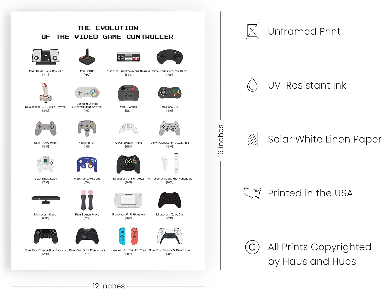Screen dimensions: 382x289
Task: Click the UV-Resistant Ink droplet icon
Action: (x=252, y=85)
